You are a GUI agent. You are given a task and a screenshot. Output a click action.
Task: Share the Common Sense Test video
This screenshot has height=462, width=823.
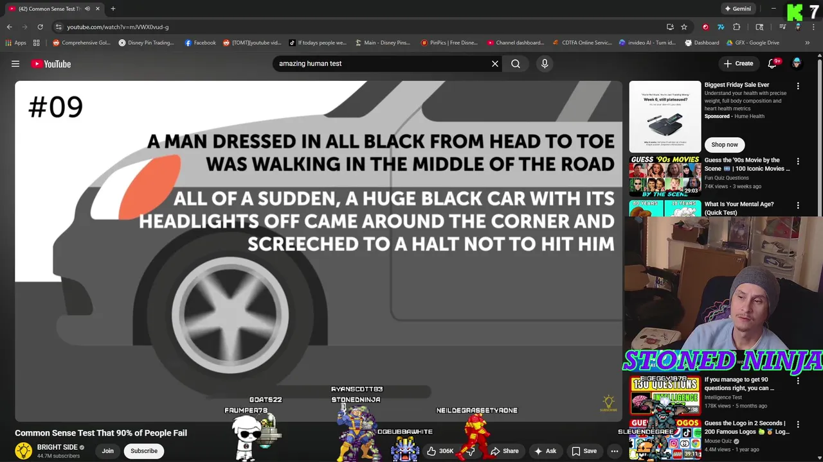click(505, 450)
